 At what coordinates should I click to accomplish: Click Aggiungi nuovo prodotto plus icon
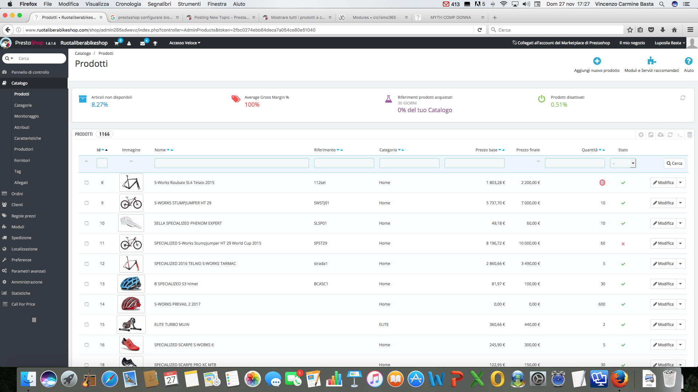click(x=597, y=61)
